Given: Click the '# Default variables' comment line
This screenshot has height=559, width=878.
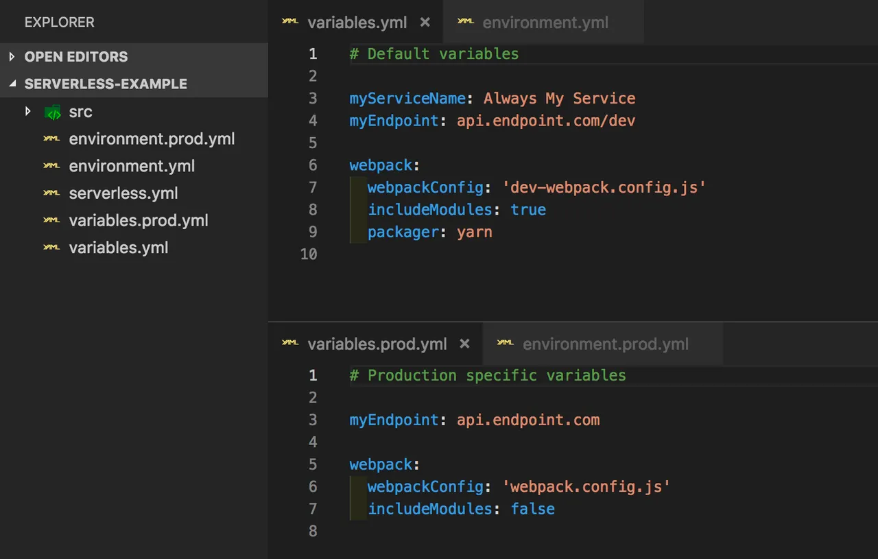Looking at the screenshot, I should tap(434, 54).
